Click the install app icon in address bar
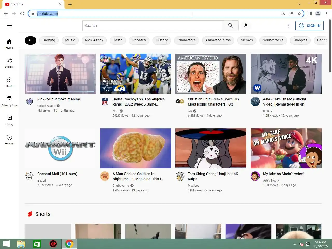Viewport: 332px width, 249px height. tap(283, 13)
